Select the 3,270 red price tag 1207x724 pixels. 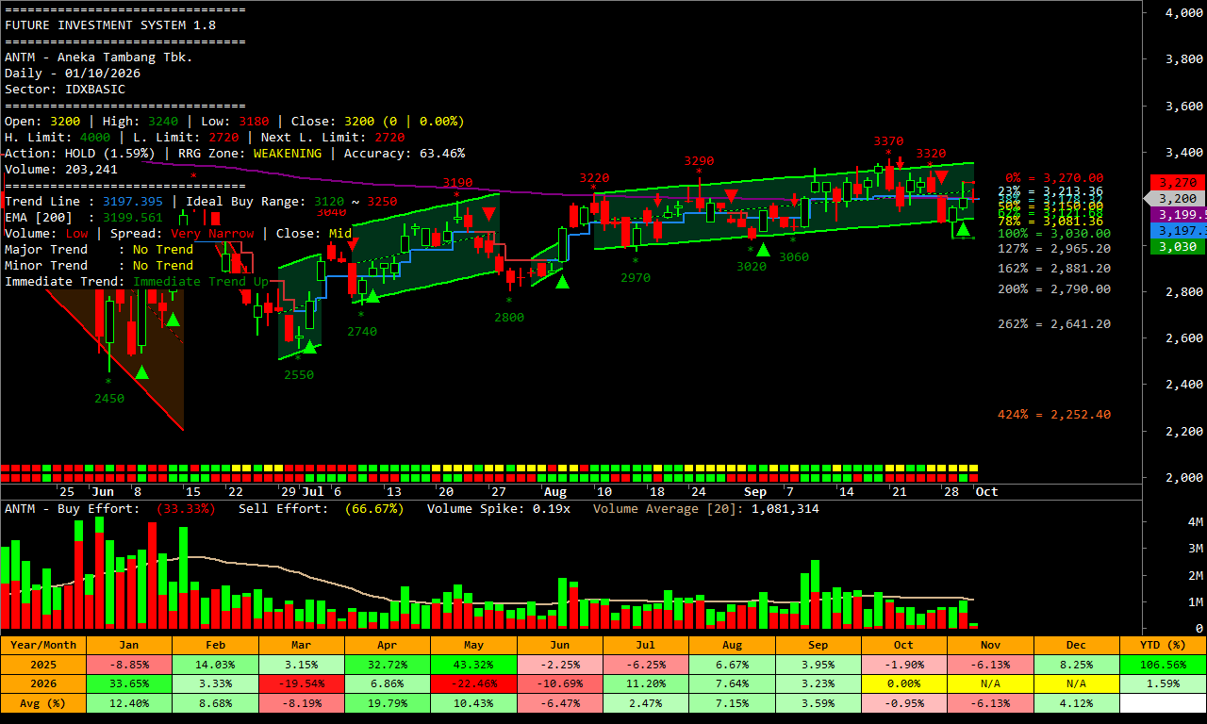click(1177, 182)
